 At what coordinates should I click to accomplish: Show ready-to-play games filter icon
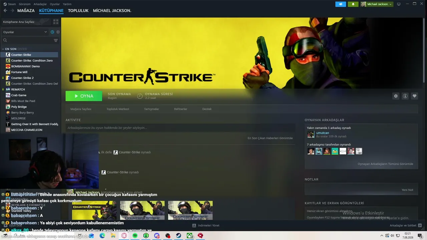[x=58, y=32]
